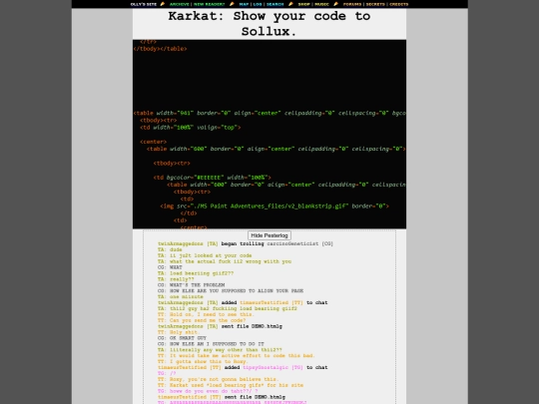Click the page title 'Karkat: Show your code to Sollux.'
539x404 pixels.
pos(269,23)
